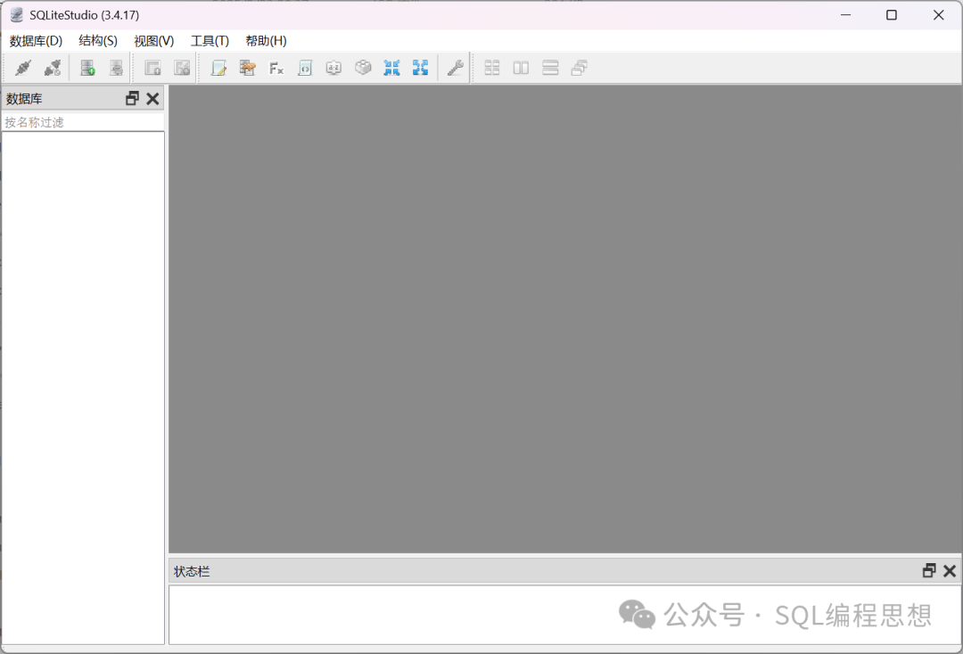
Task: Click the add database icon with green plus
Action: [87, 68]
